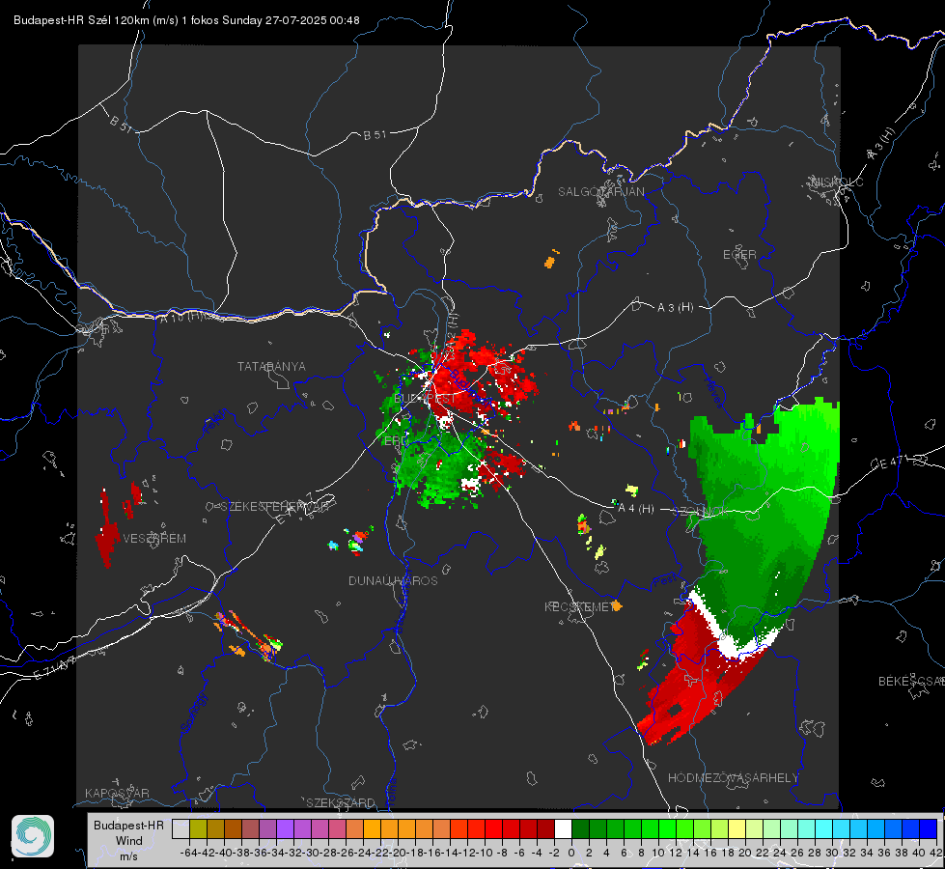Click the EGER city label

(x=739, y=255)
